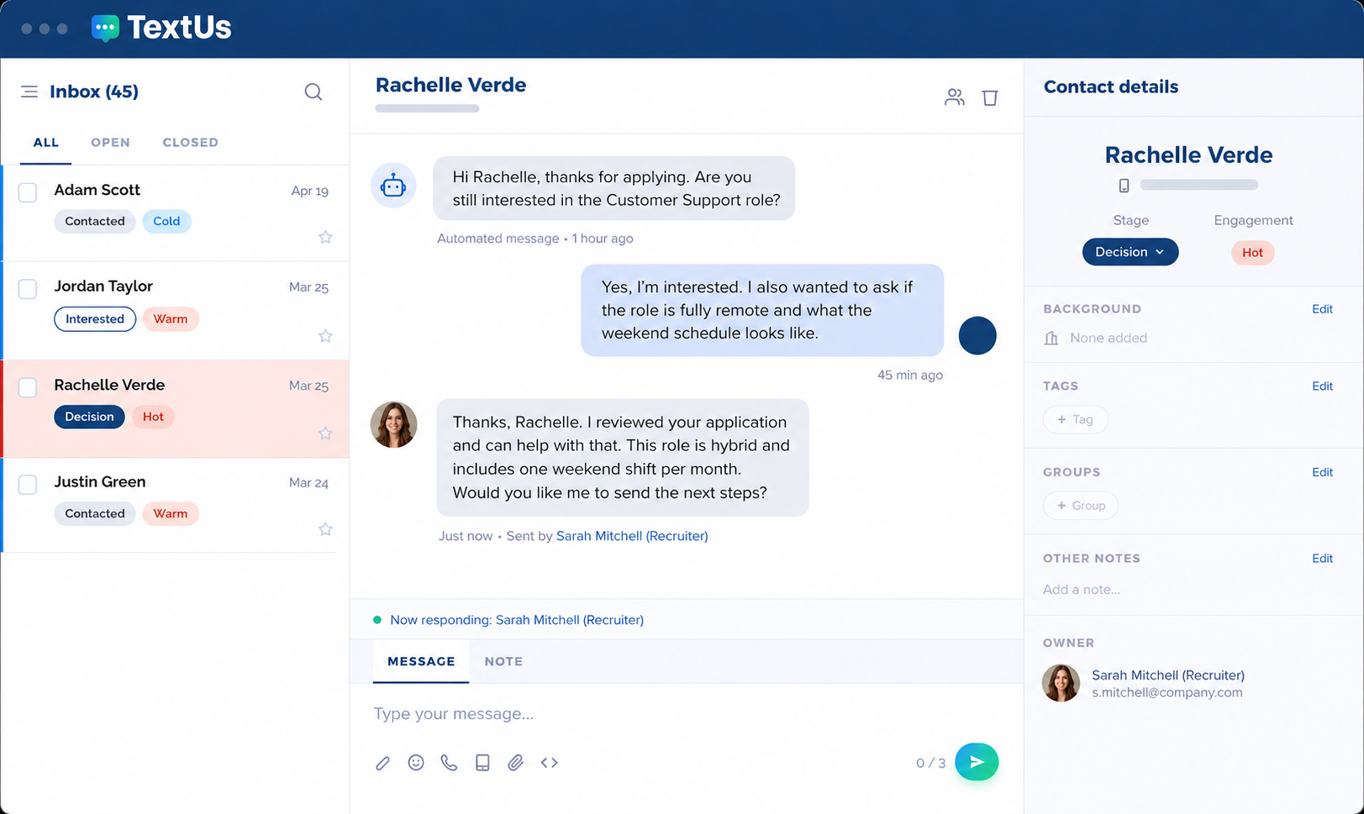Star the Justin Green conversation
The height and width of the screenshot is (814, 1364).
pyautogui.click(x=325, y=529)
